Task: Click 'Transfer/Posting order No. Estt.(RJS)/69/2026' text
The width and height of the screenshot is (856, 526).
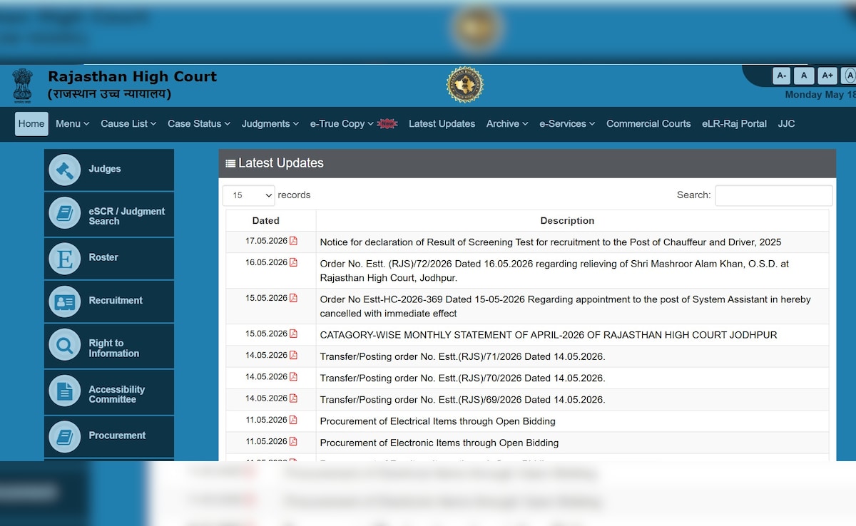Action: coord(462,399)
